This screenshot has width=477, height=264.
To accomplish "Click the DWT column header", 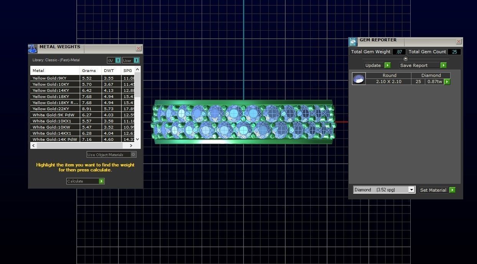I will click(x=112, y=70).
